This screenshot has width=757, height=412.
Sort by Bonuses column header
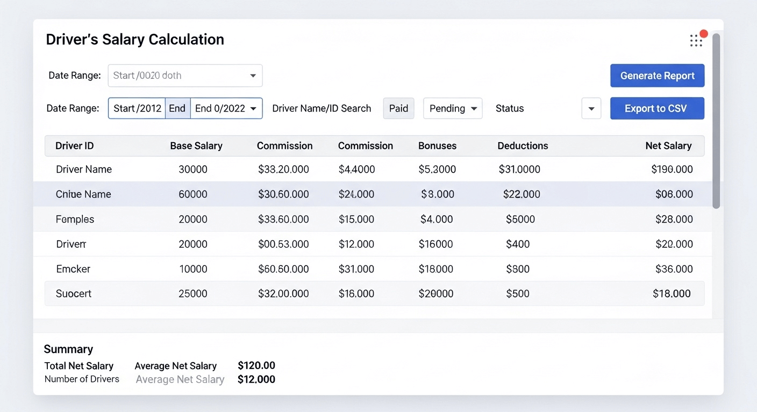pos(437,146)
